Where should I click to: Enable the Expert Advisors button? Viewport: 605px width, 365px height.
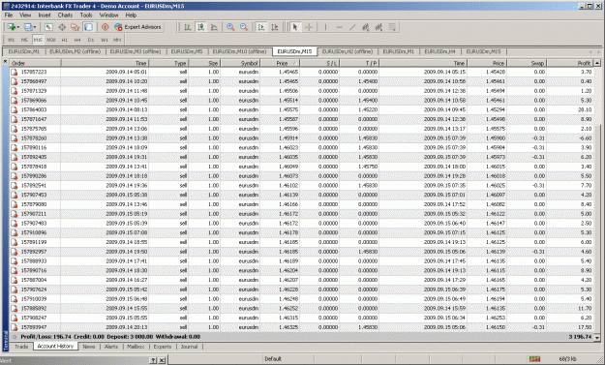[x=138, y=27]
